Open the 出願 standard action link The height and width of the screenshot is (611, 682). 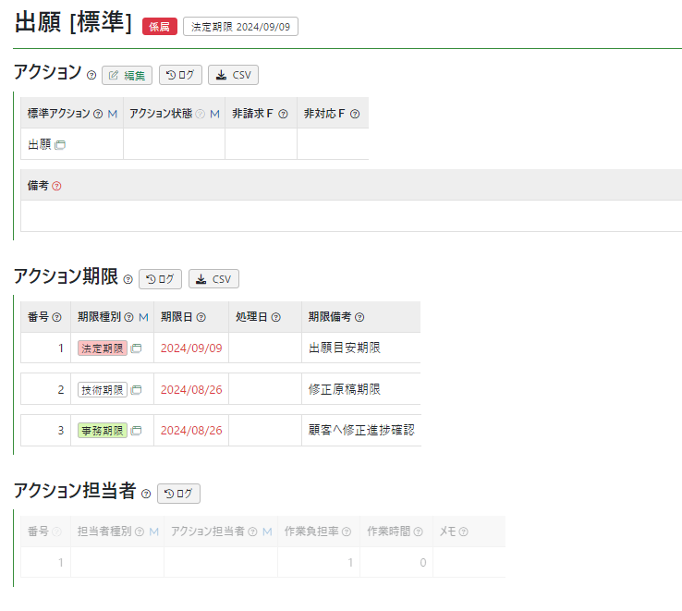point(39,144)
